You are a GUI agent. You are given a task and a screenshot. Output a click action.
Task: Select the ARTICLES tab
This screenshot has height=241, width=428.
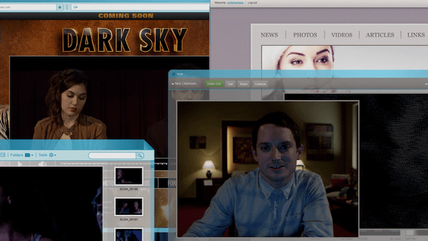pos(379,35)
